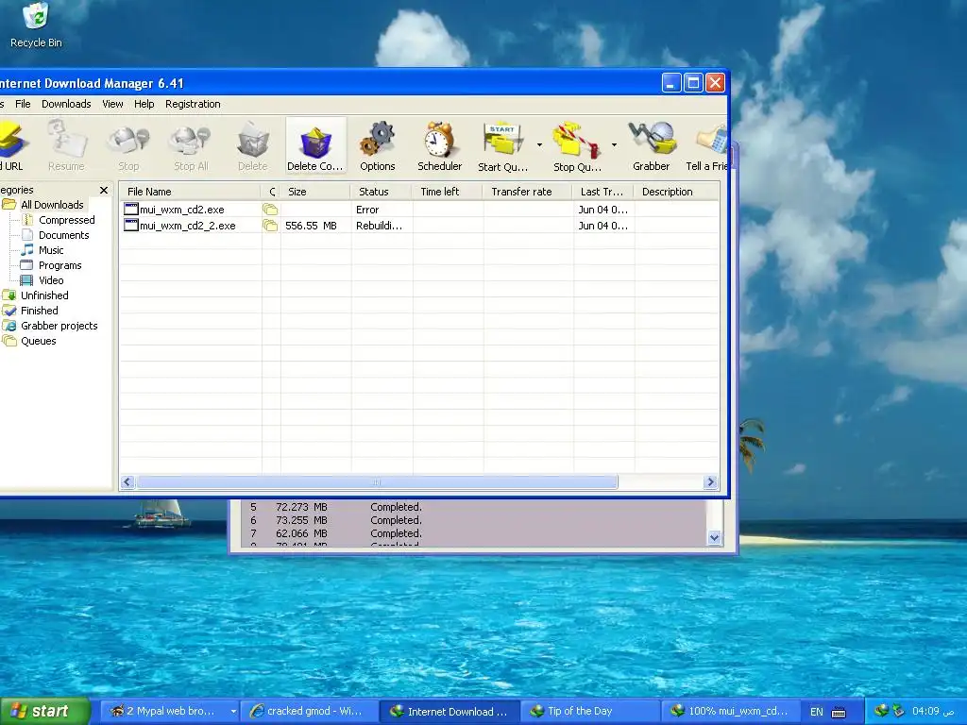Click the EN language indicator
967x725 pixels.
817,712
